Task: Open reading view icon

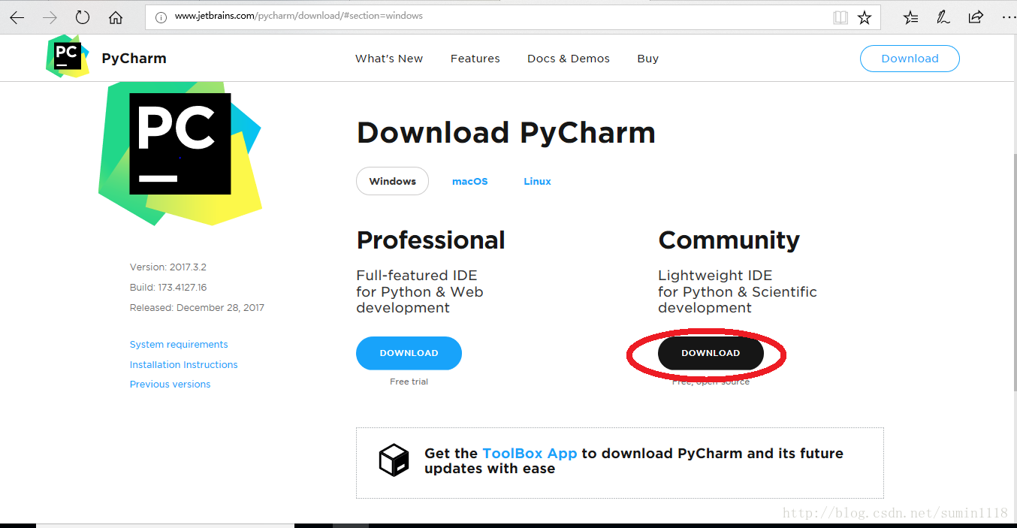Action: point(840,17)
